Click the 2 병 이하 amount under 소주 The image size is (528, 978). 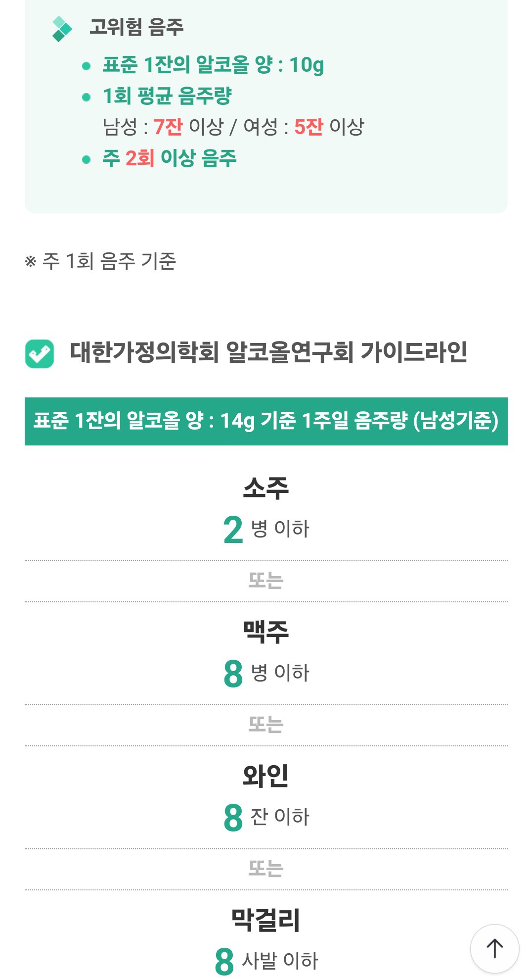pyautogui.click(x=266, y=529)
